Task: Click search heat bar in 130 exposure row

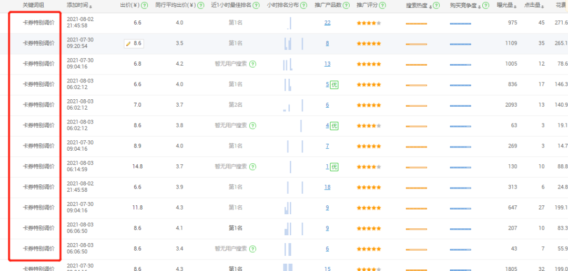Action: coord(416,168)
